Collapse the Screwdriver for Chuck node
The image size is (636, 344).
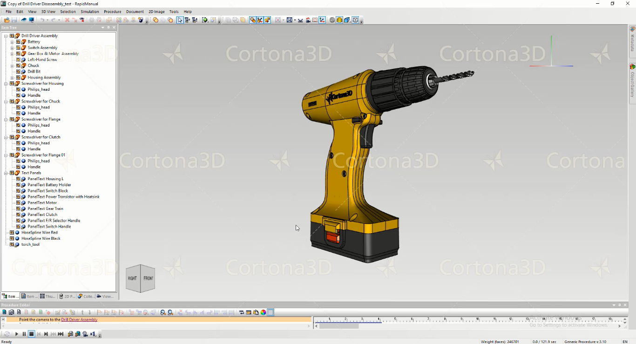(x=6, y=101)
